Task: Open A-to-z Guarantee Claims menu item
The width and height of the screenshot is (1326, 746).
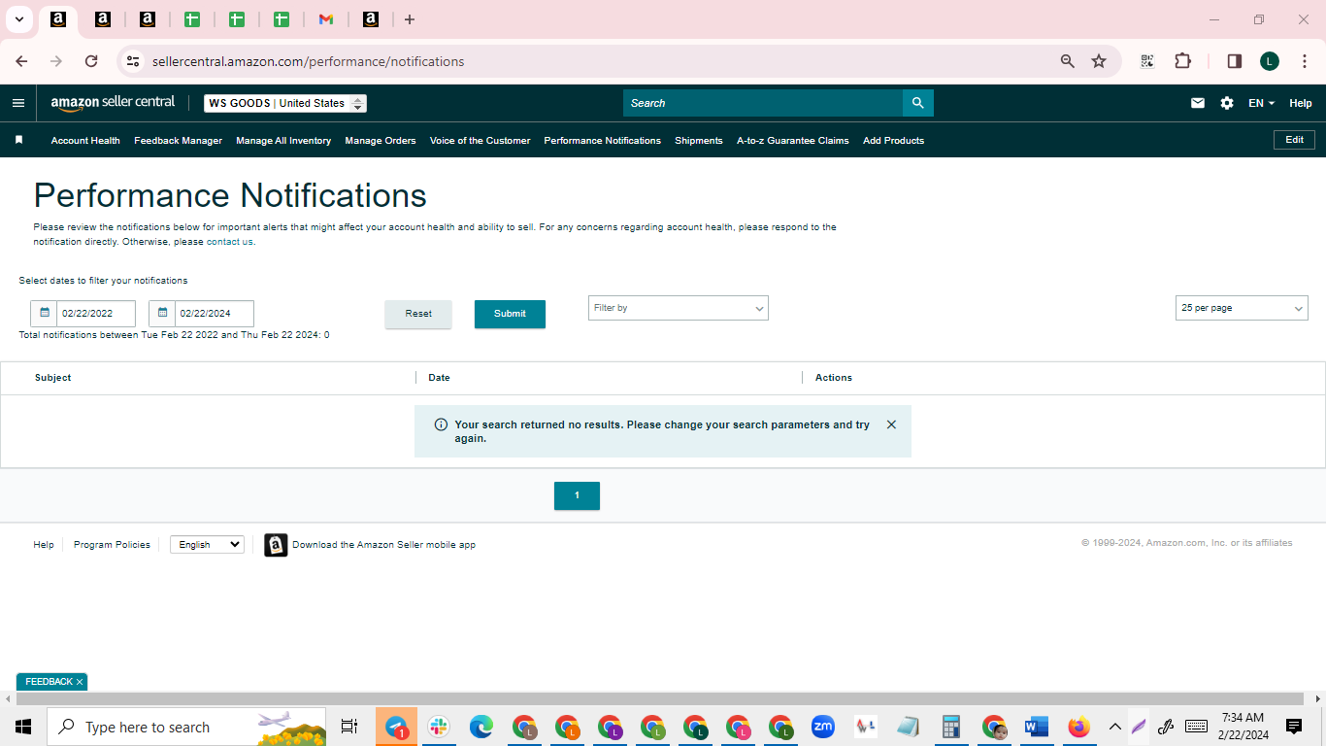Action: (x=792, y=141)
